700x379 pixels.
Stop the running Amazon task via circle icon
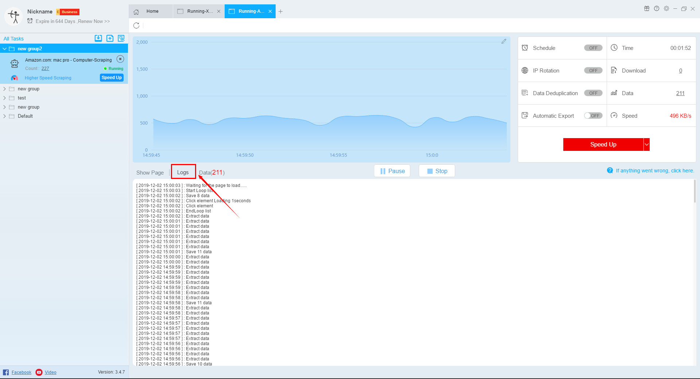(120, 59)
